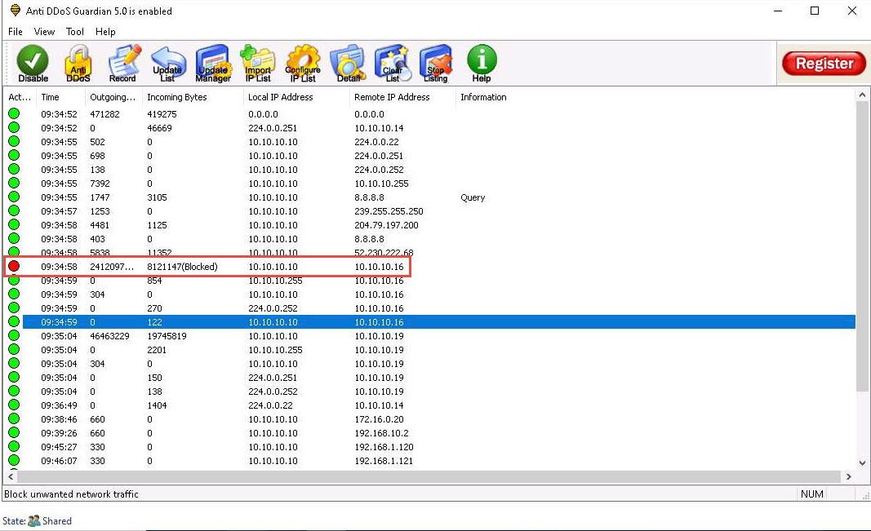
Task: Click green status icon of the Query row
Action: pos(14,197)
